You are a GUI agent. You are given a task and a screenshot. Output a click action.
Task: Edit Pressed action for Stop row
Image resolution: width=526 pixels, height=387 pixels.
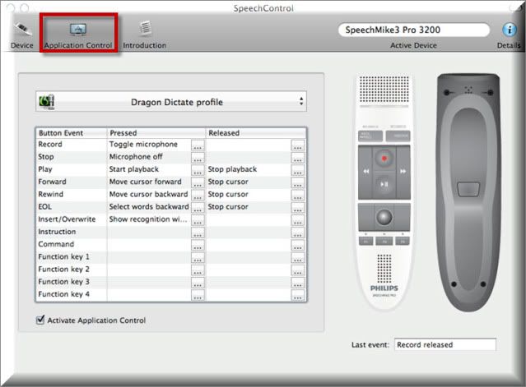click(x=198, y=157)
